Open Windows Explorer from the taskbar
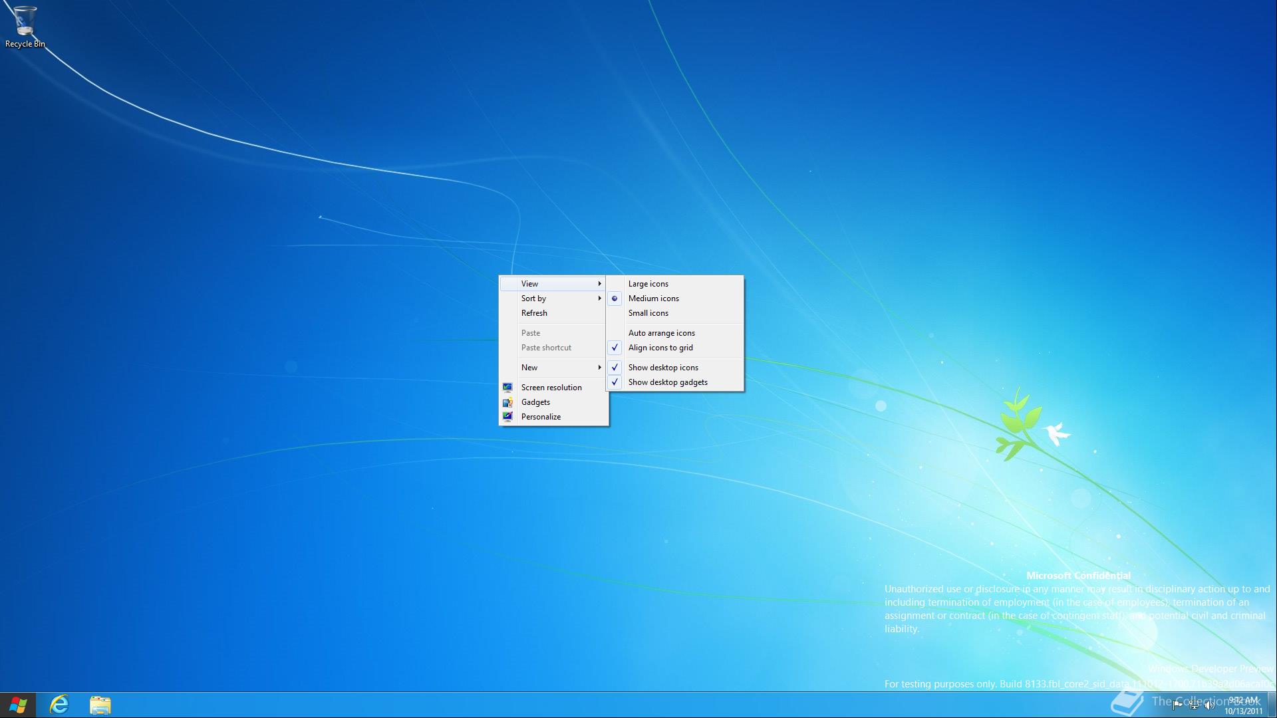This screenshot has width=1277, height=718. [x=100, y=705]
